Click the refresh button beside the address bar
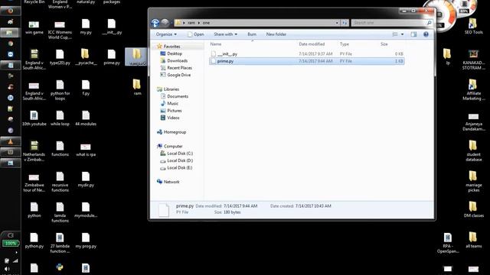Screen dimensions: 490x275 click(x=345, y=23)
